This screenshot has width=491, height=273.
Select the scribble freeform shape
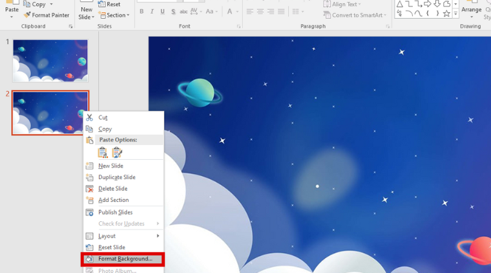click(399, 14)
